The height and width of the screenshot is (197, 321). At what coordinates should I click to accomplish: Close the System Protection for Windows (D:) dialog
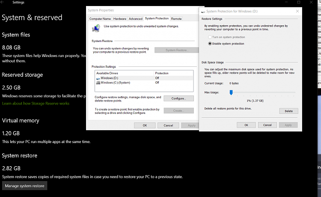(x=297, y=11)
